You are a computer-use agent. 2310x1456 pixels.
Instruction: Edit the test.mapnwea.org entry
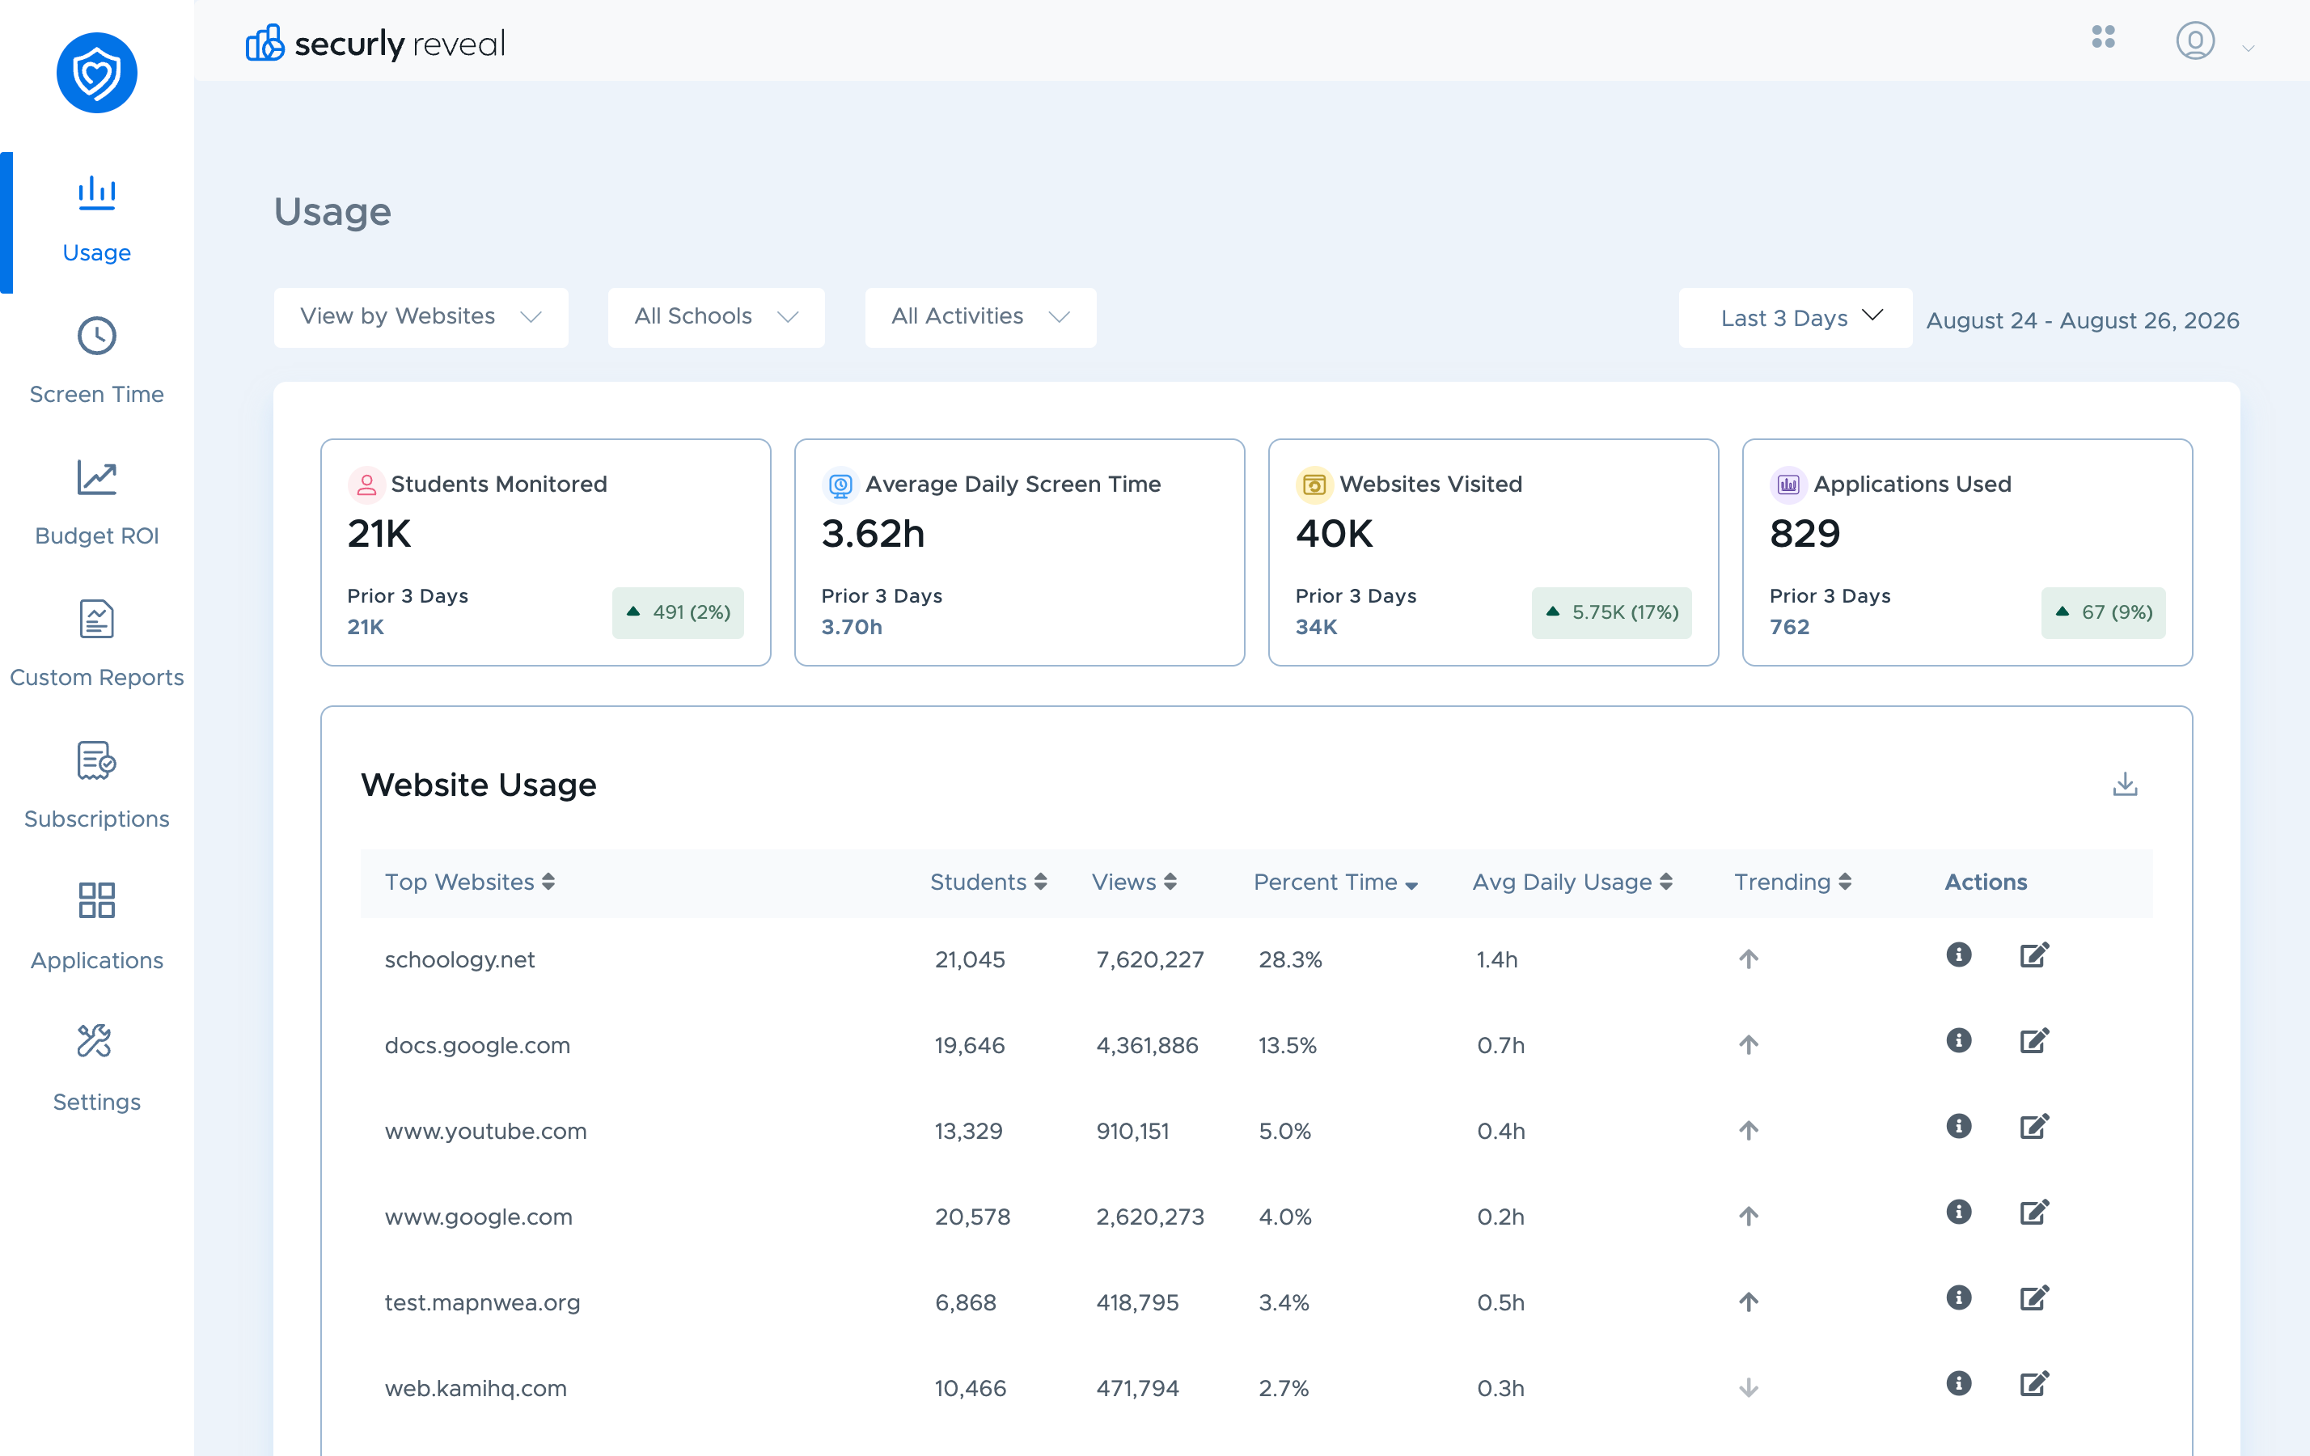coord(2033,1297)
